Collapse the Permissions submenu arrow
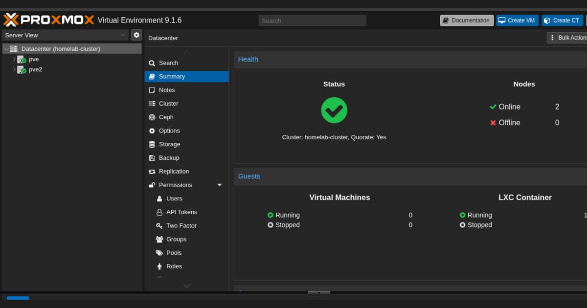Viewport: 587px width, 308px height. pos(220,185)
